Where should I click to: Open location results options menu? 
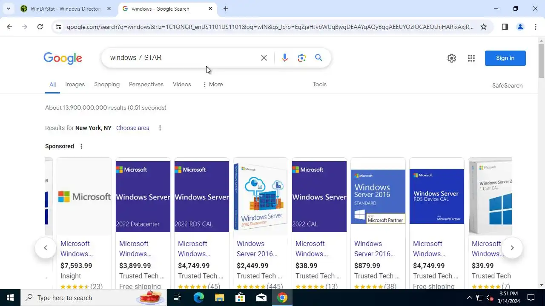[x=160, y=128]
